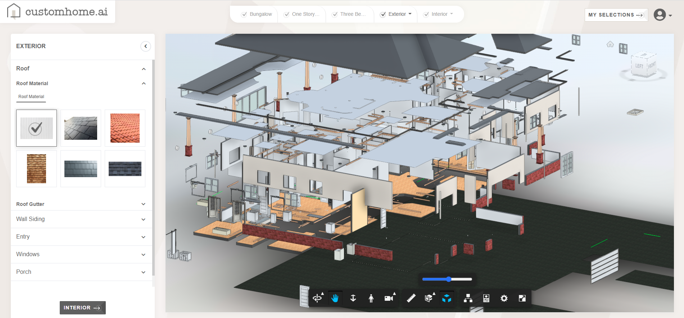
Task: Toggle Full screen viewer icon
Action: [x=522, y=298]
